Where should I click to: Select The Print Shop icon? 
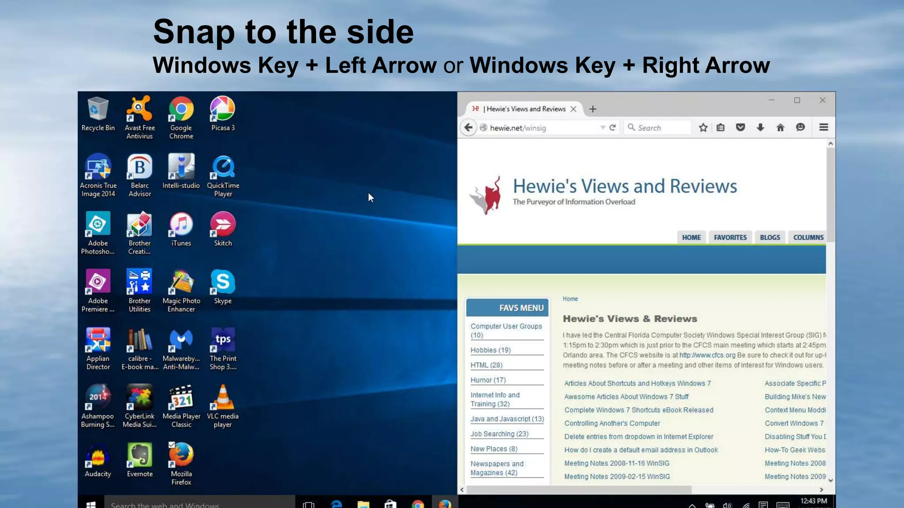222,349
